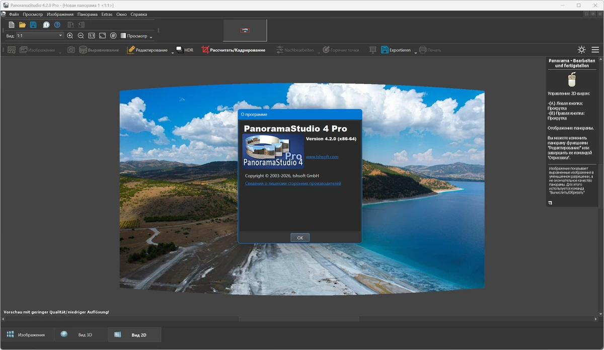The image size is (604, 350).
Task: Open the Изображения menu in menu bar
Action: tap(60, 15)
